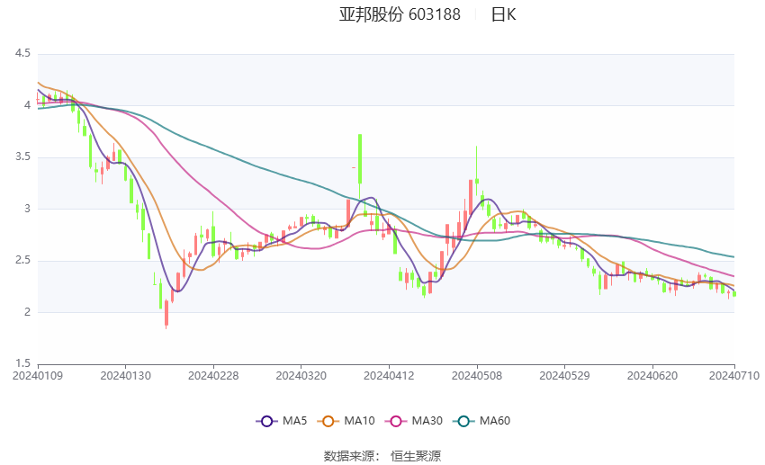Click x-axis date label 20240412
Screen dimensions: 765x465
[389, 376]
